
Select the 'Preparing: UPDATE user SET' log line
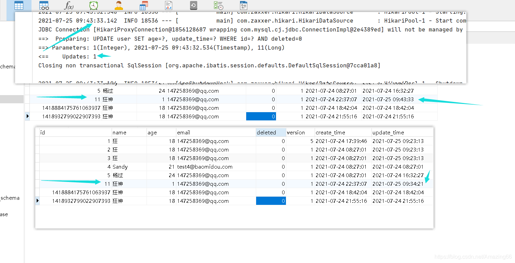pos(170,39)
